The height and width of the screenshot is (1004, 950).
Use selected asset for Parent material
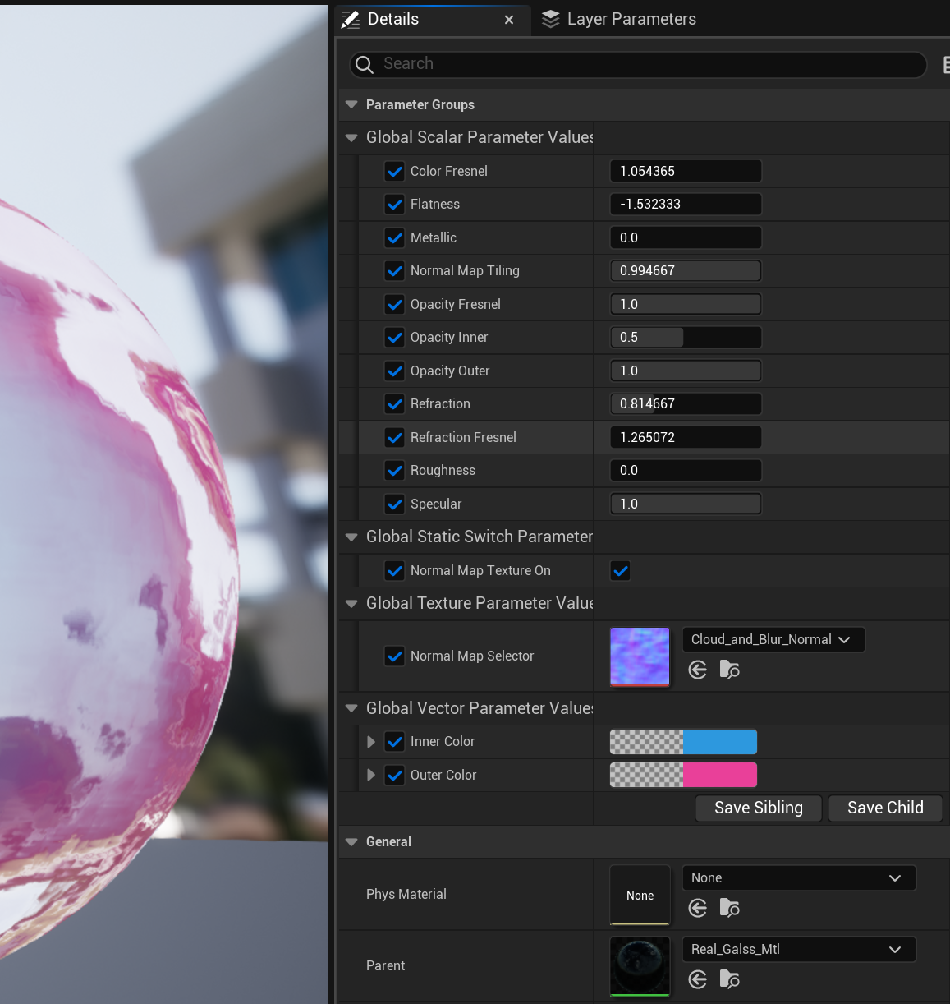coord(698,979)
